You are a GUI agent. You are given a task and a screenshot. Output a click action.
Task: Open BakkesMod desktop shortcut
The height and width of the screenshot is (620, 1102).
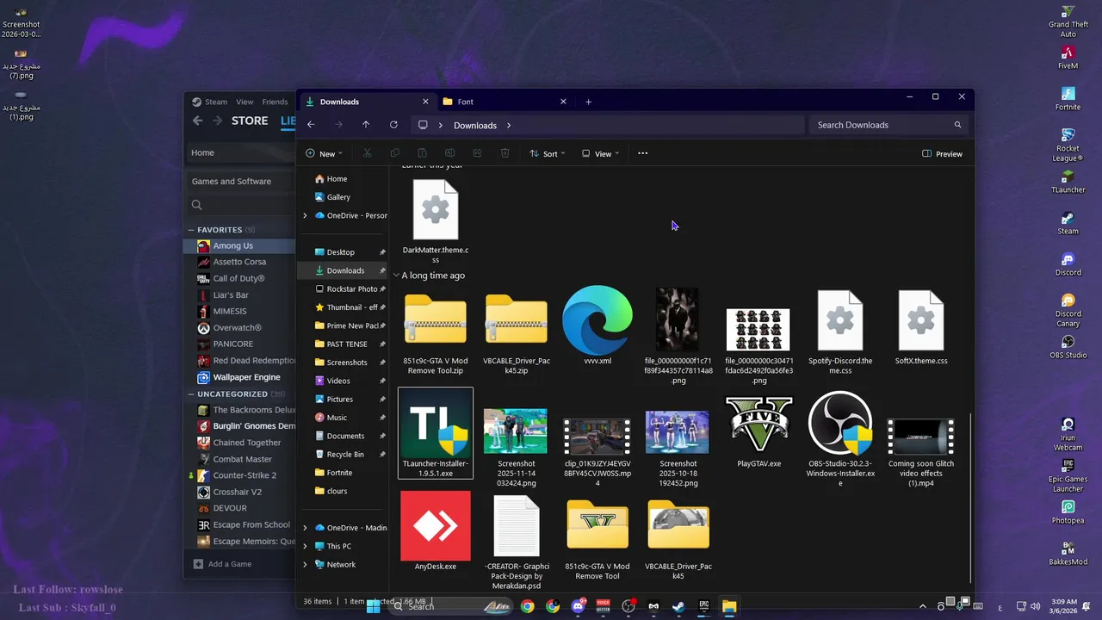coord(1068,553)
